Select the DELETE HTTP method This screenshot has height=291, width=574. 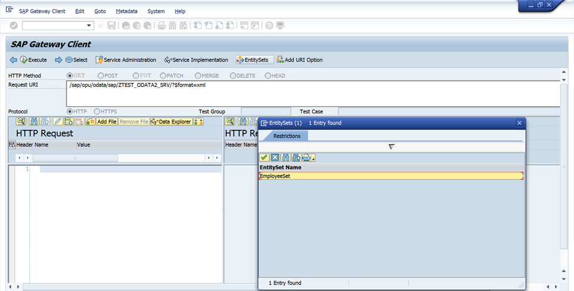(x=233, y=76)
